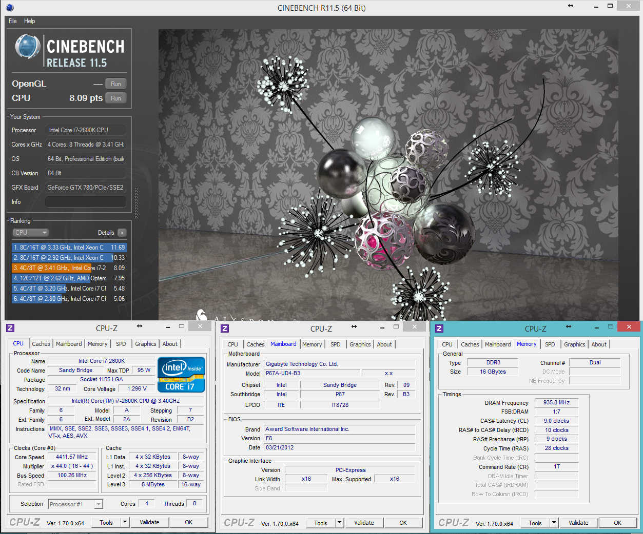
Task: Switch to Mainboard tab in first CPU-Z window
Action: click(69, 344)
